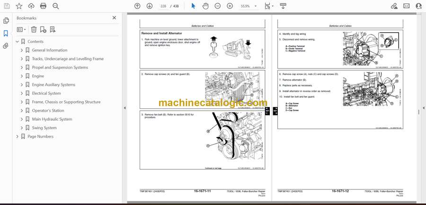Screen dimensions: 426x205
Task: Click the find current bookmark icon
Action: coord(53,30)
